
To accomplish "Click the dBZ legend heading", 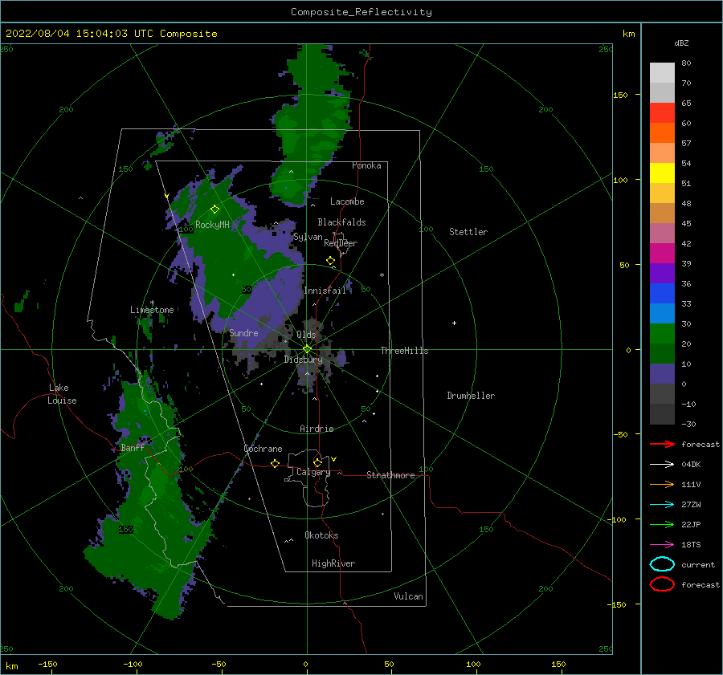I will tap(681, 43).
